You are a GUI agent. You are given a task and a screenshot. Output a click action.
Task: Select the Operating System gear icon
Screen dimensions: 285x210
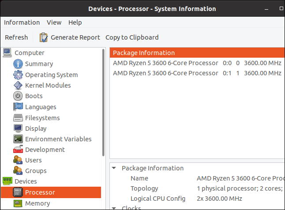(x=18, y=75)
